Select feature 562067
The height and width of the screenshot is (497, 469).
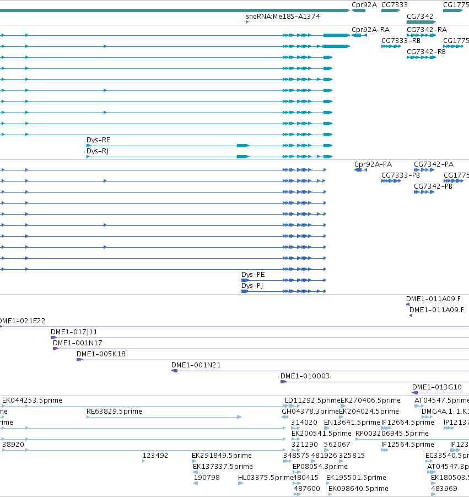tap(326, 450)
